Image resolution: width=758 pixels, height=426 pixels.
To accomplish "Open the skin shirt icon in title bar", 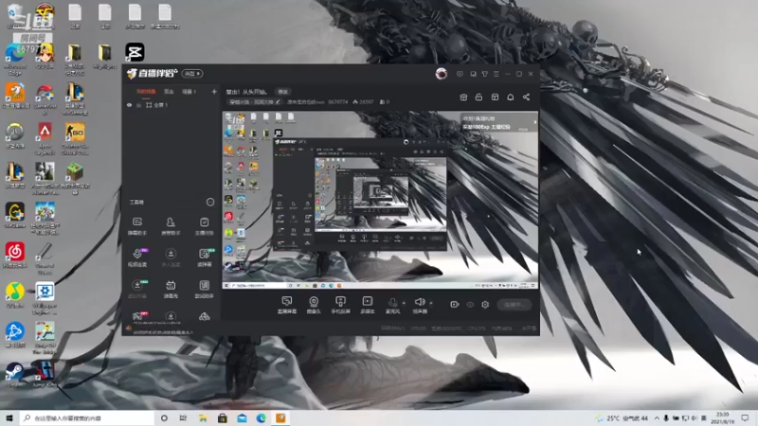I will click(485, 74).
